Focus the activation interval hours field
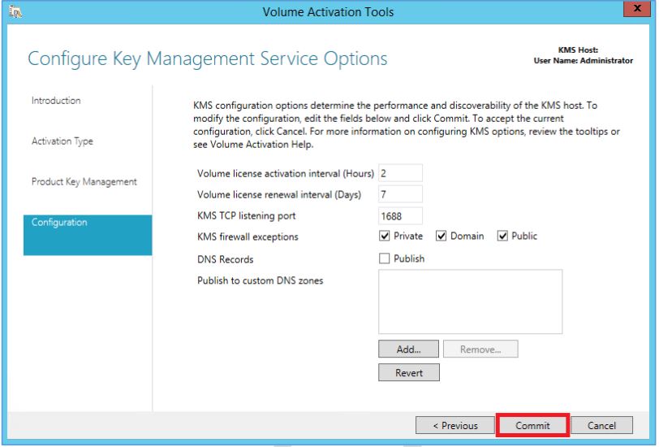Screen dimensions: 659x447 click(400, 173)
